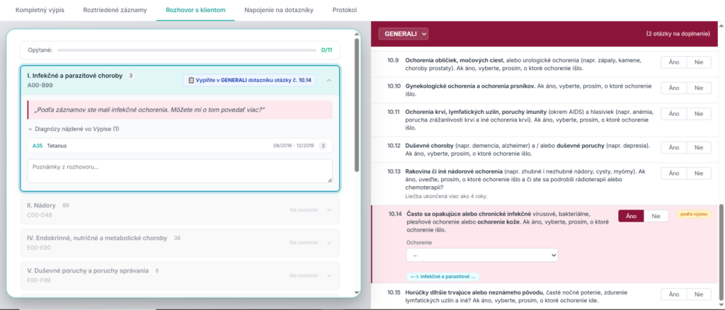Collapse the Infekčné a parazitové choroby section
The height and width of the screenshot is (310, 725).
click(329, 81)
